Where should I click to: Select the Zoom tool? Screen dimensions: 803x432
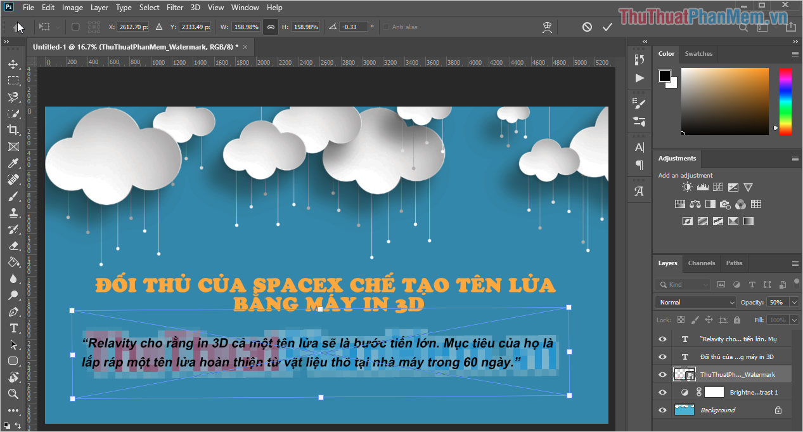click(13, 394)
